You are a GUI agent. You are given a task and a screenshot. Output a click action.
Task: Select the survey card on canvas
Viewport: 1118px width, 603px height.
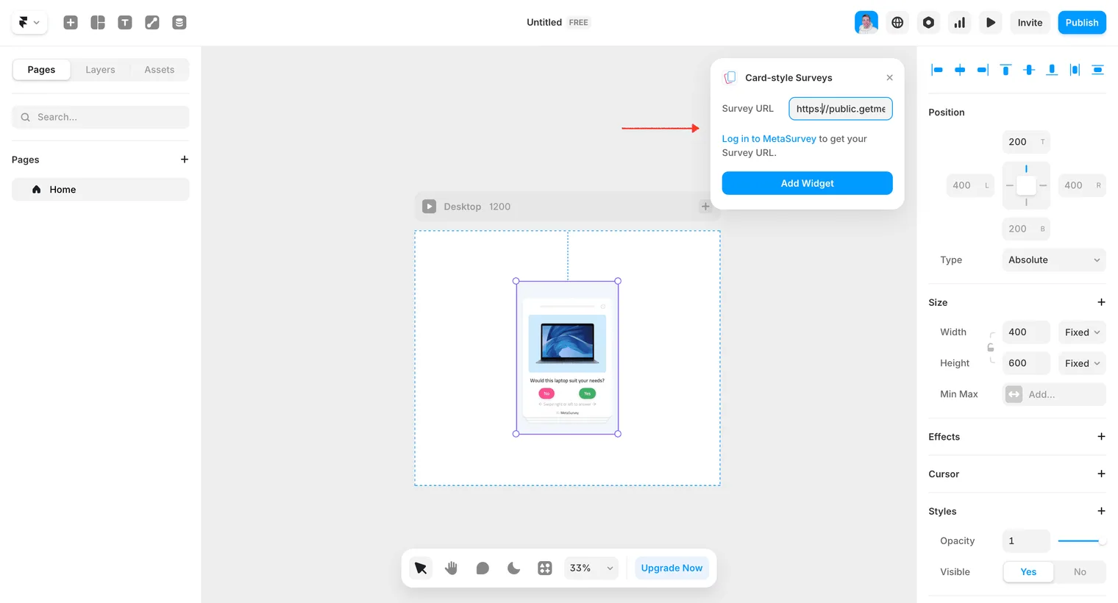567,357
